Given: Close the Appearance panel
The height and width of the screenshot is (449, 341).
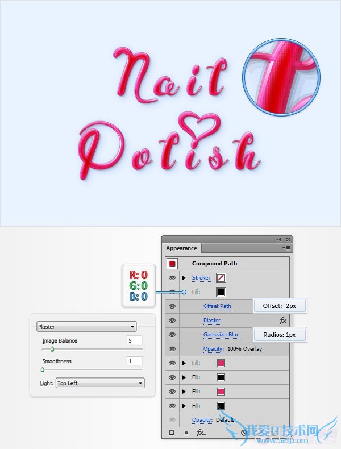Looking at the screenshot, I should [x=288, y=239].
